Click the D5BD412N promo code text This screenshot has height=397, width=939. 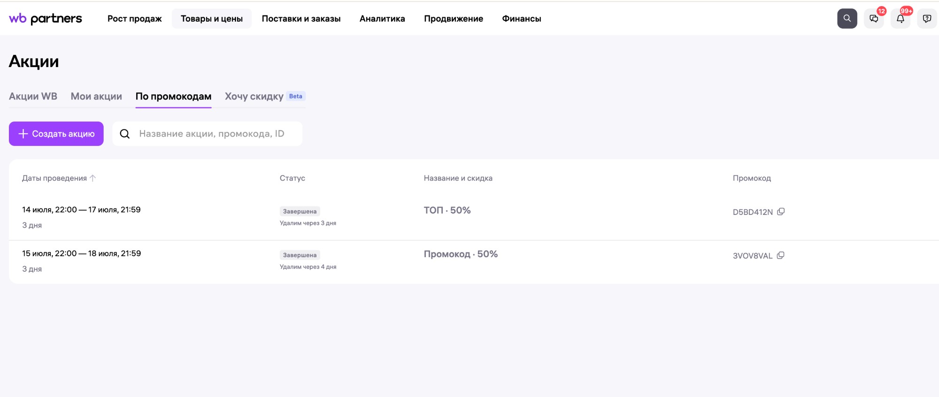point(753,212)
